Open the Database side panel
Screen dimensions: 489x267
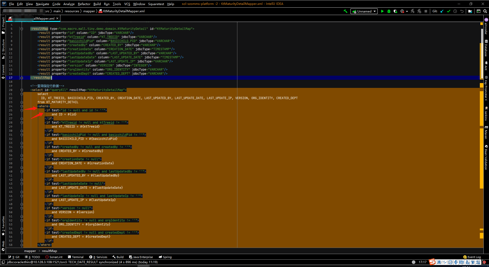pyautogui.click(x=486, y=48)
